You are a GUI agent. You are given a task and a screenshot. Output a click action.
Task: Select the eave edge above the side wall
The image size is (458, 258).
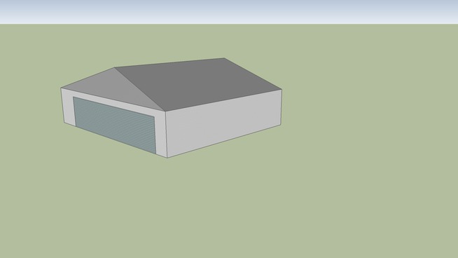point(223,100)
